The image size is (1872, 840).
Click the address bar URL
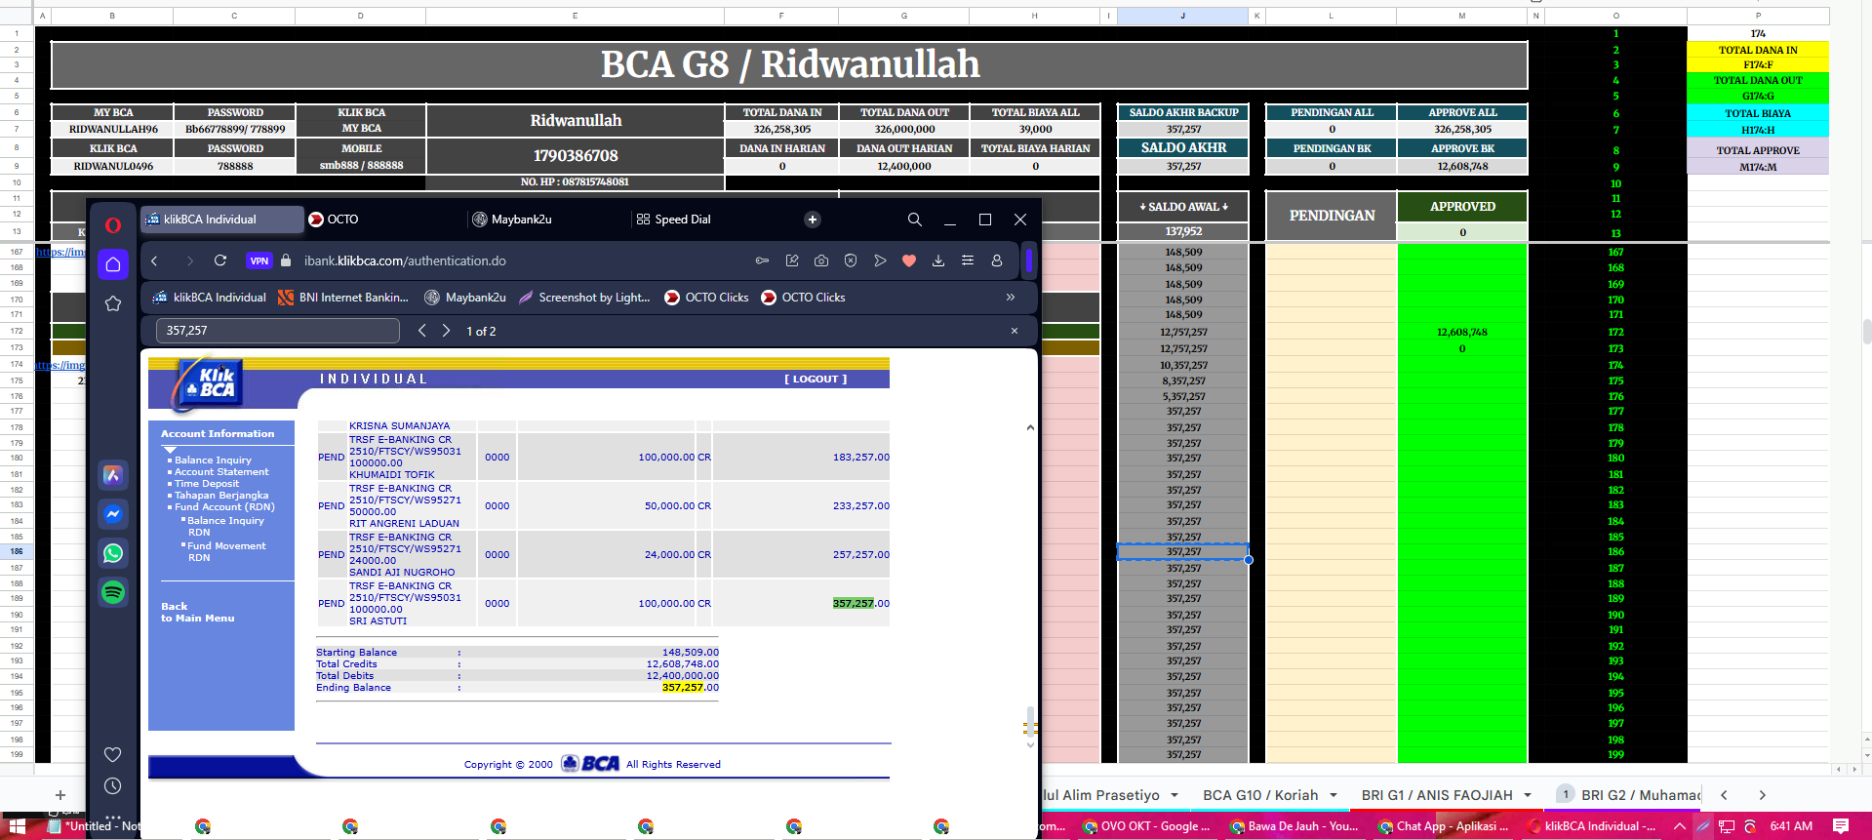pos(405,260)
